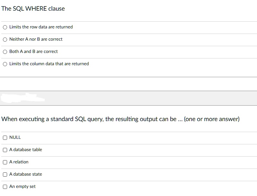
Task: Click the "A database table" label text
Action: (x=25, y=150)
